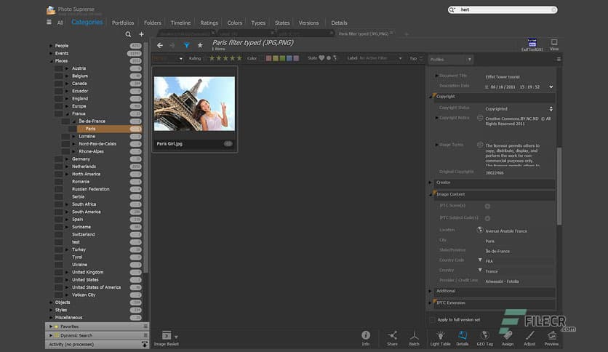Expand the Creator section

pyautogui.click(x=431, y=183)
